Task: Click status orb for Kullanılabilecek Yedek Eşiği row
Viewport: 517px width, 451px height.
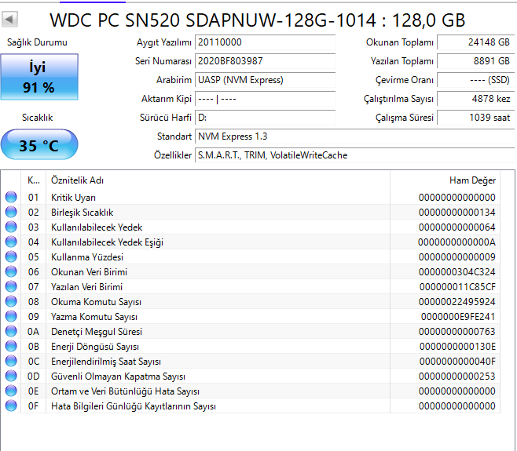Action: tap(11, 242)
